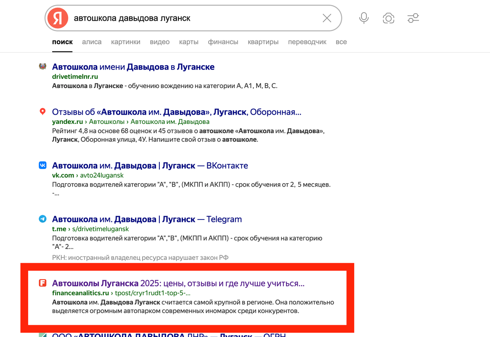The image size is (490, 337).
Task: Click the Telegram favicon beside Telegram result
Action: pyautogui.click(x=42, y=219)
